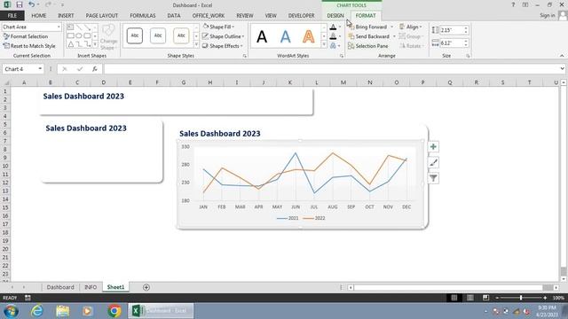
Task: Click Reset to Match Style
Action: coord(29,46)
